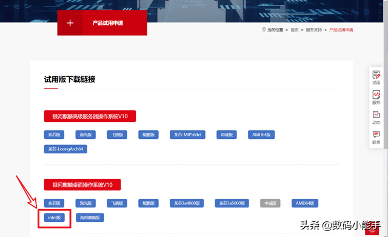Go to 首页 in the breadcrumb
This screenshot has height=237, width=388.
coord(295,30)
